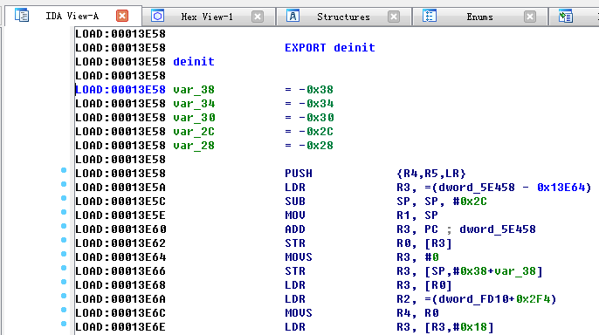Select the var_38 variable name definition
Image resolution: width=599 pixels, height=335 pixels.
tap(194, 90)
